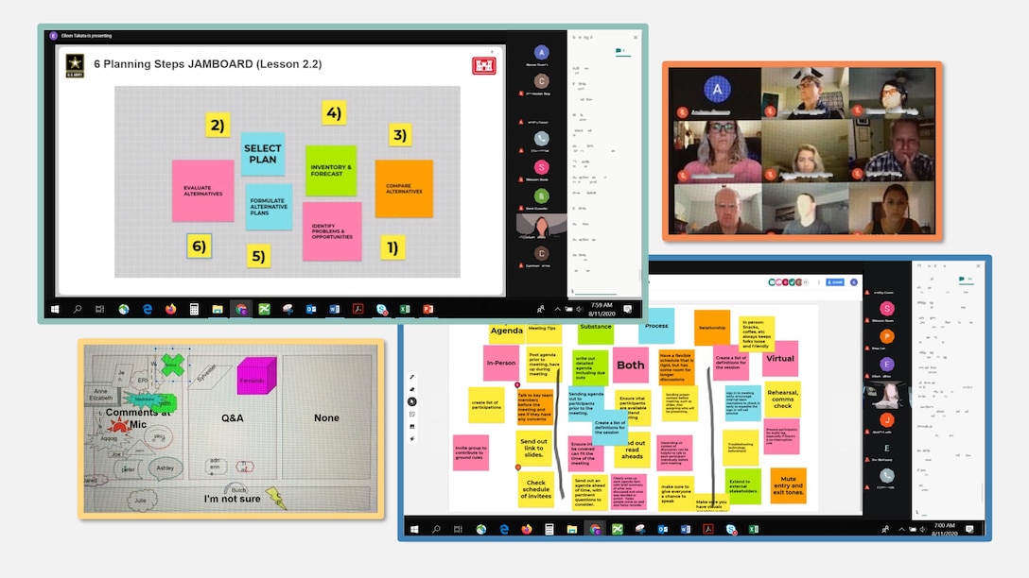Click the yellow number 6) label
The height and width of the screenshot is (578, 1029).
pyautogui.click(x=199, y=246)
